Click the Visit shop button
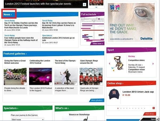The image size is (160, 121). pyautogui.click(x=150, y=114)
